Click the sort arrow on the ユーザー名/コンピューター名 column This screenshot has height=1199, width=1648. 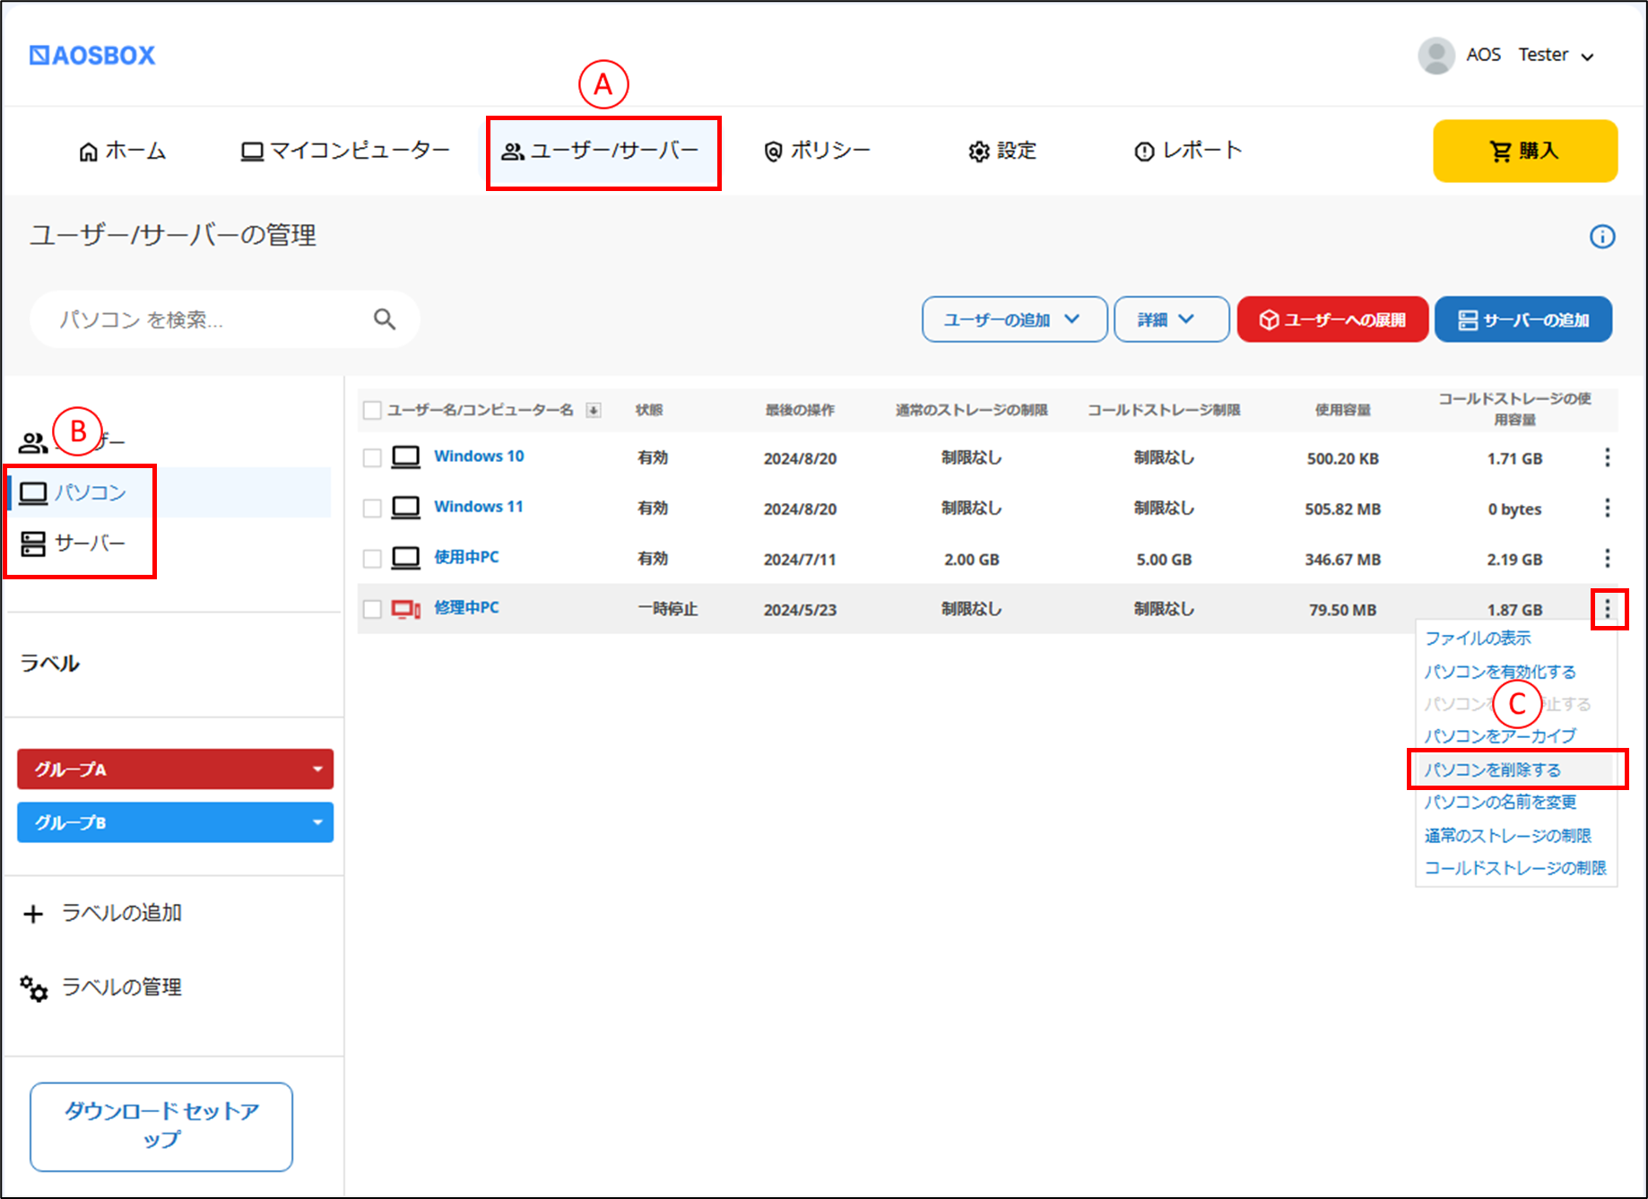pyautogui.click(x=593, y=411)
